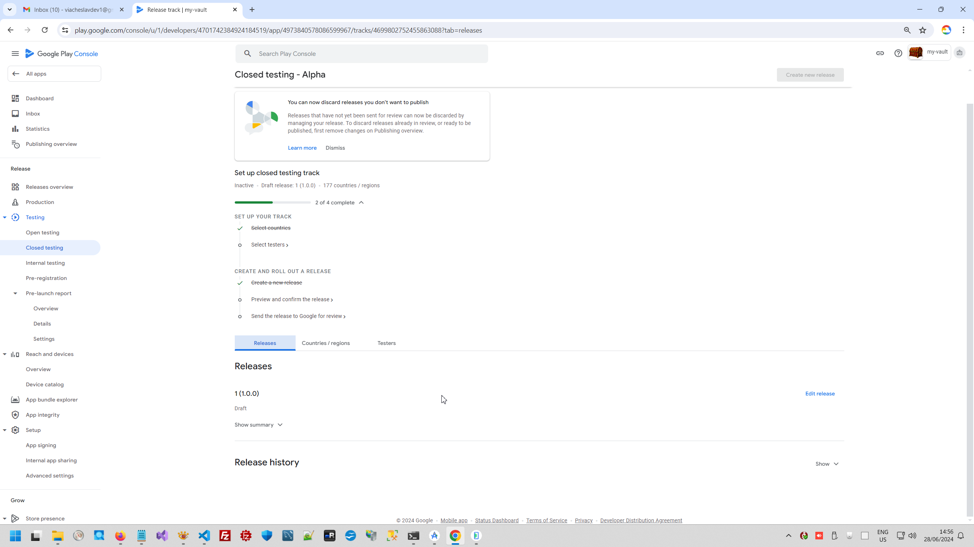Open the help question mark icon
Image resolution: width=974 pixels, height=547 pixels.
coord(898,53)
